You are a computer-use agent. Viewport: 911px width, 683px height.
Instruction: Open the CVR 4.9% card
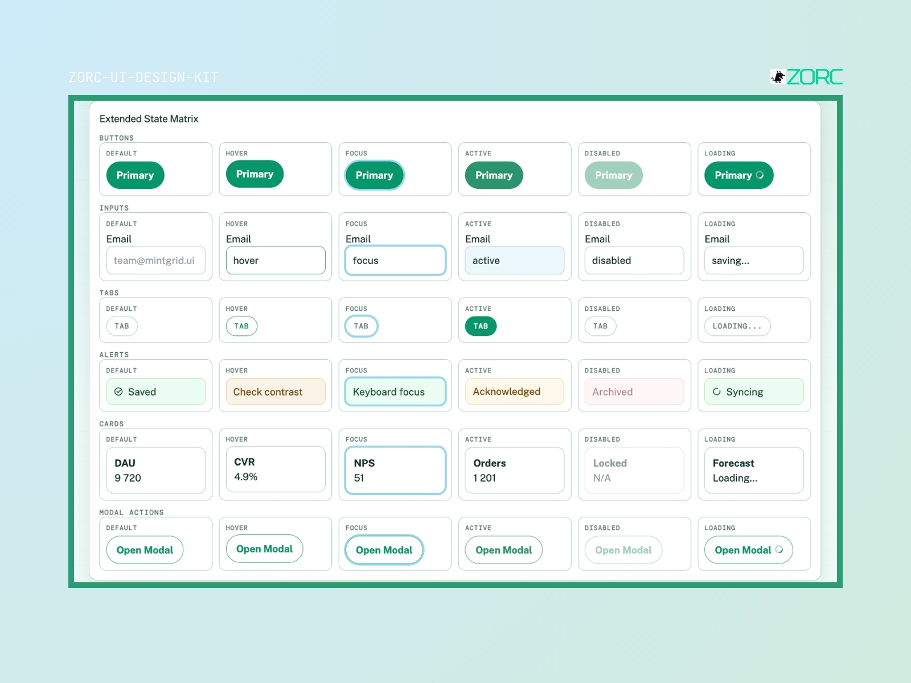point(276,469)
